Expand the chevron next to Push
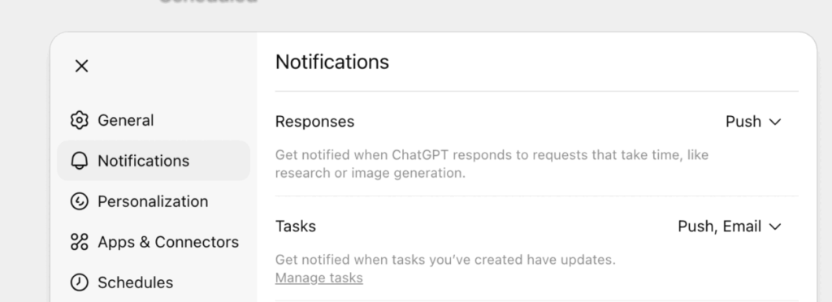 [x=775, y=122]
